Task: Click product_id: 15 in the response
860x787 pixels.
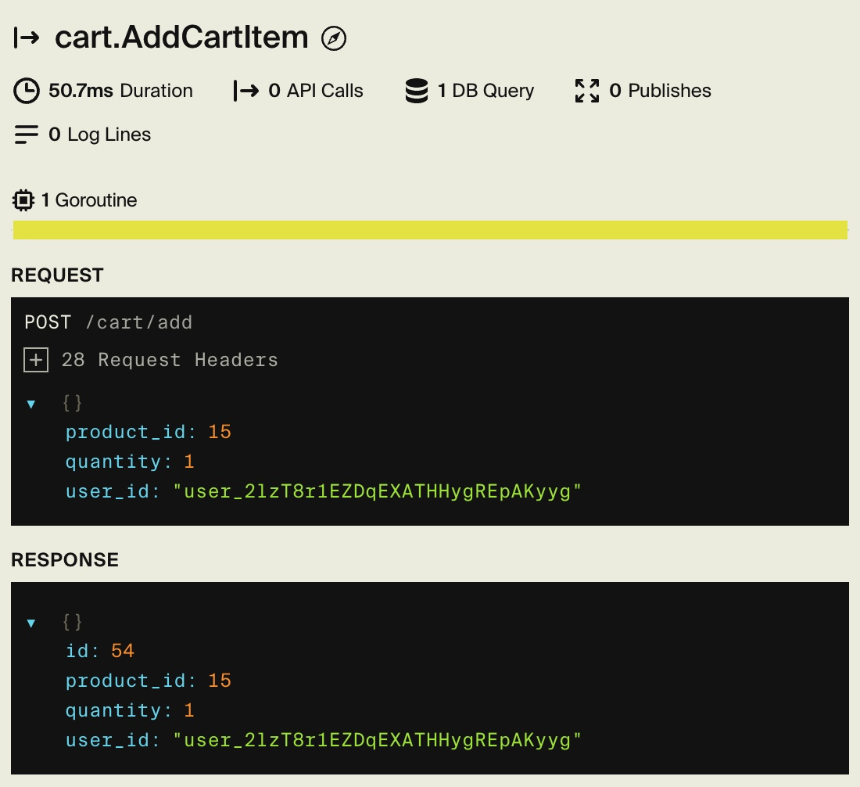Action: 148,681
